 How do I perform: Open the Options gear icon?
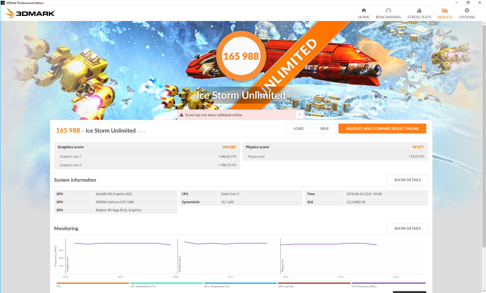point(467,10)
